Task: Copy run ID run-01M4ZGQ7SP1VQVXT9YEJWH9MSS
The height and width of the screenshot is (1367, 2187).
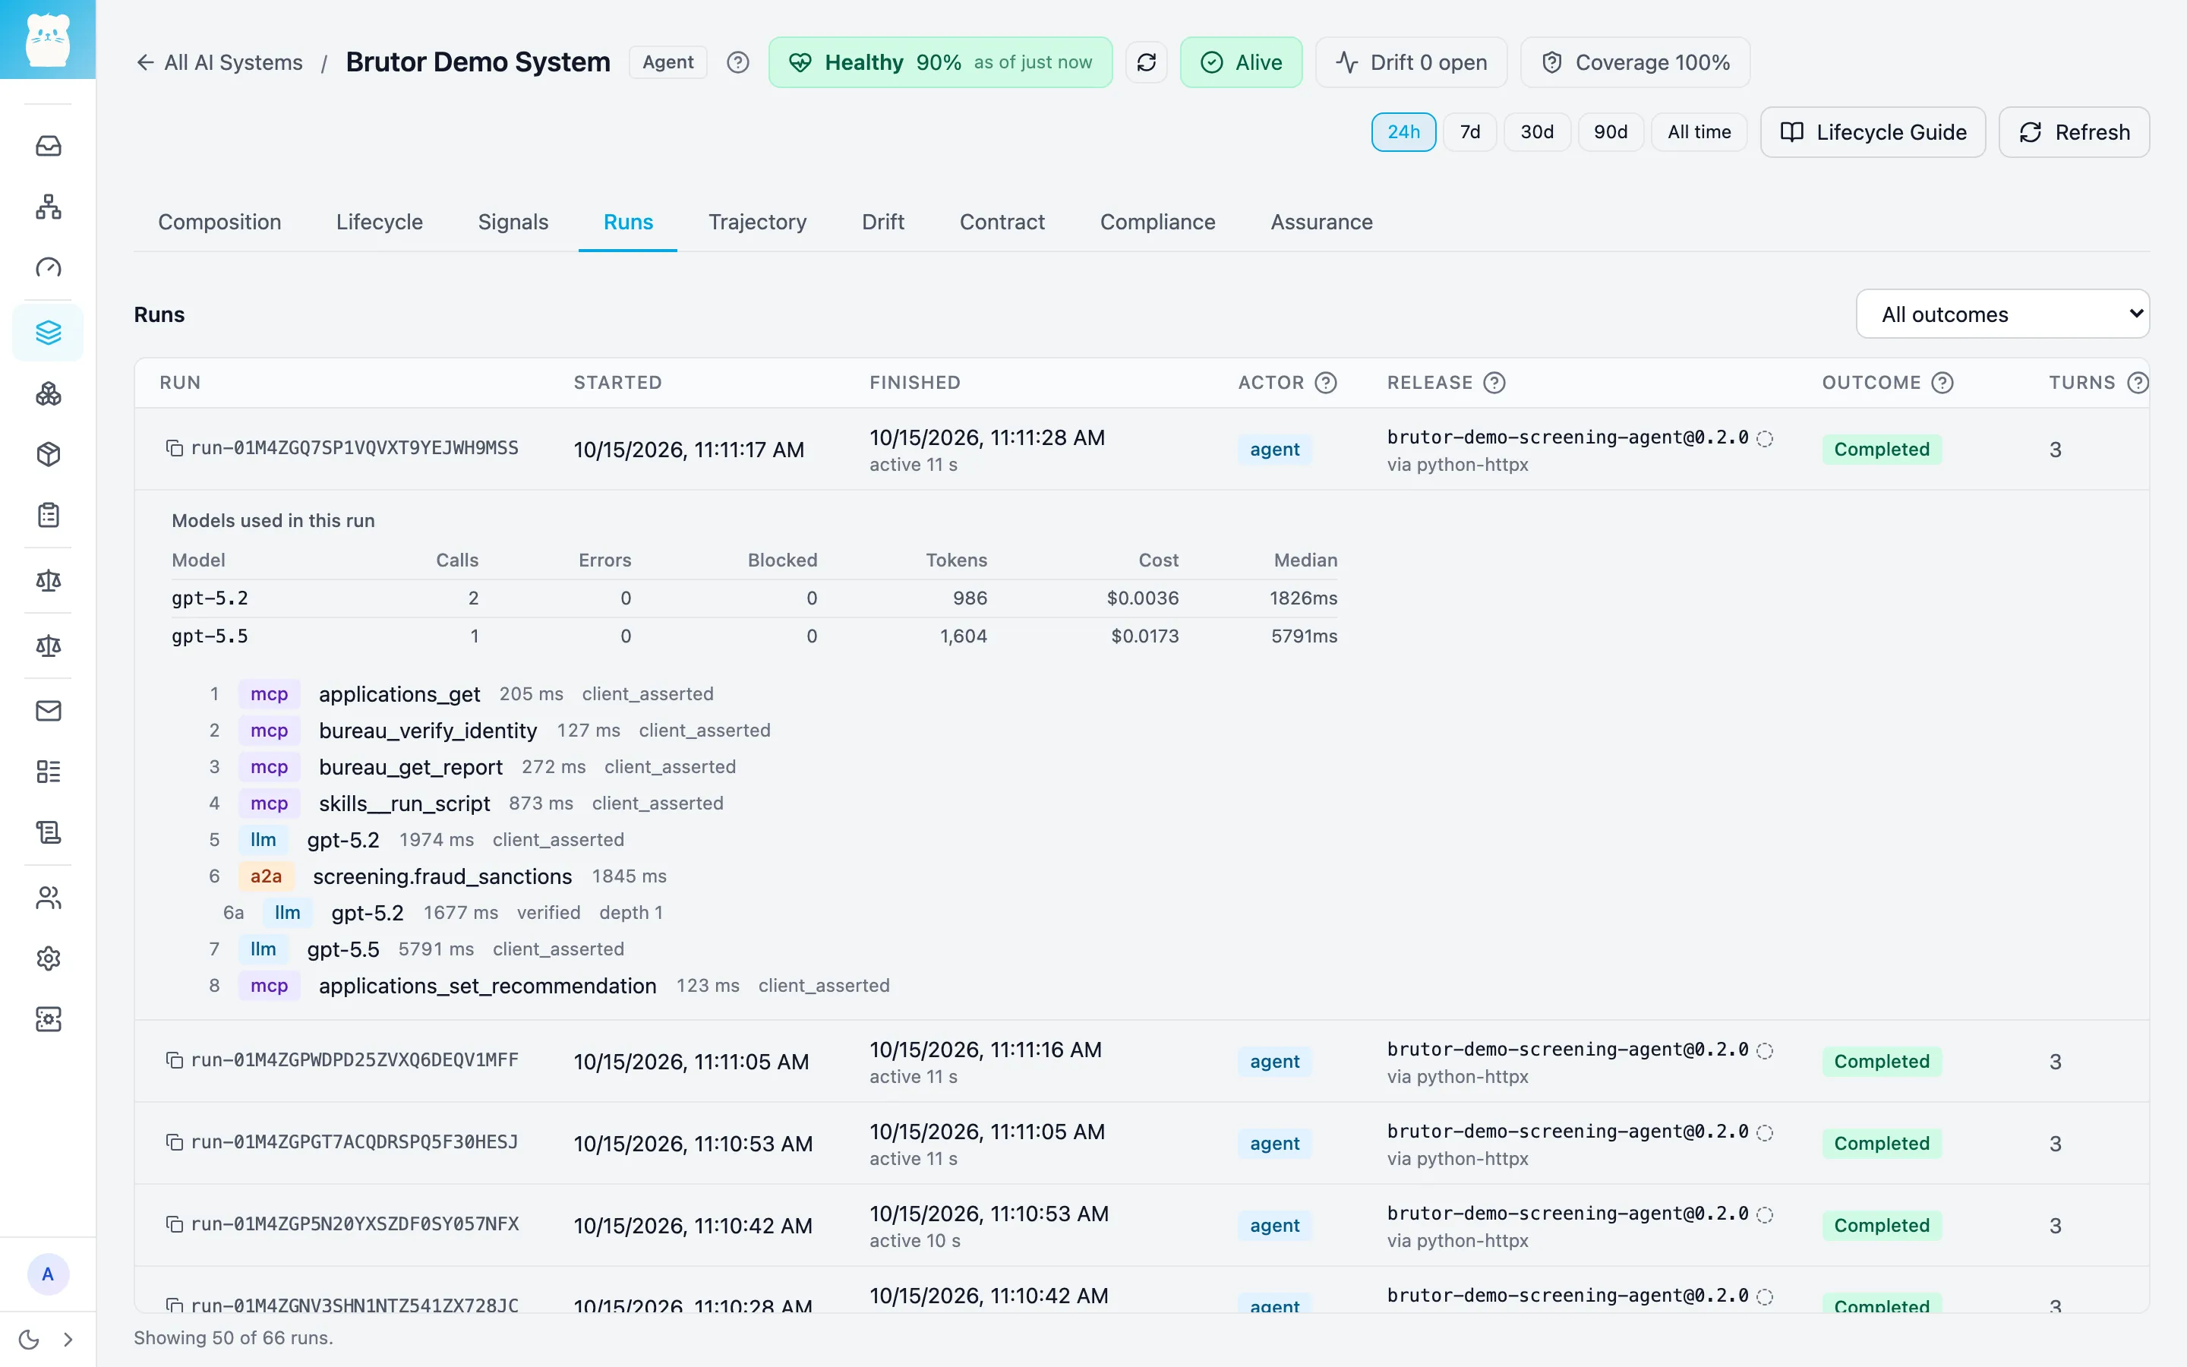Action: tap(175, 447)
